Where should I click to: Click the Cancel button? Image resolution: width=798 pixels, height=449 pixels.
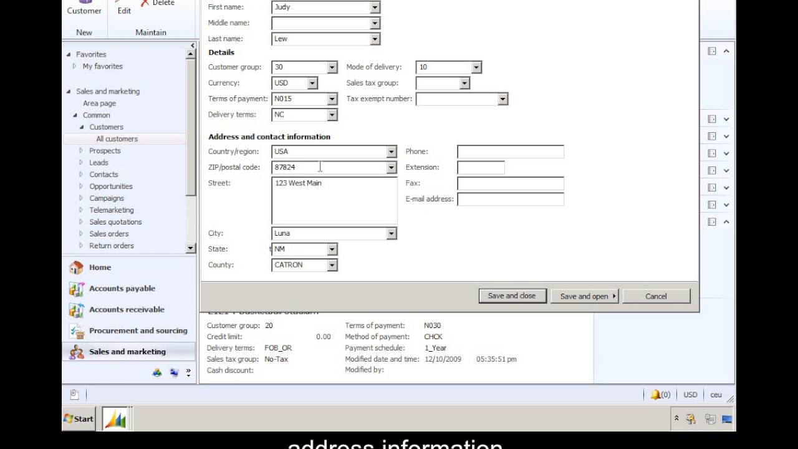coord(656,296)
